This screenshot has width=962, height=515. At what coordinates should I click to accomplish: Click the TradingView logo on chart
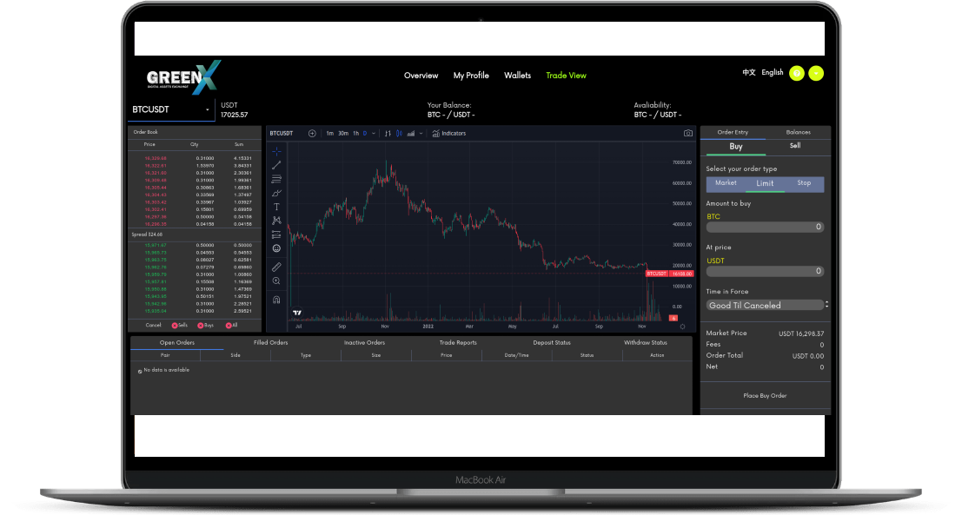pos(297,313)
